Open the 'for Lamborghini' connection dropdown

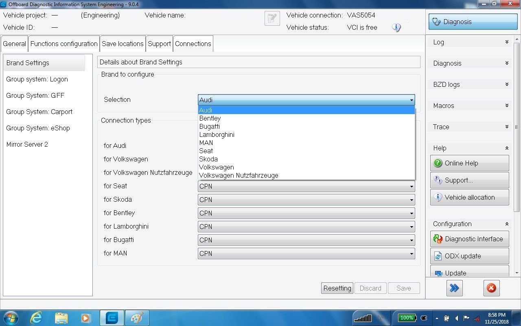click(x=306, y=227)
